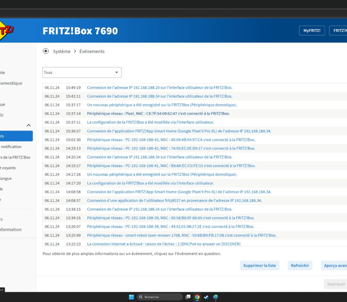The width and height of the screenshot is (347, 302).
Task: Open the Aperçu avant impression button
Action: 334,265
